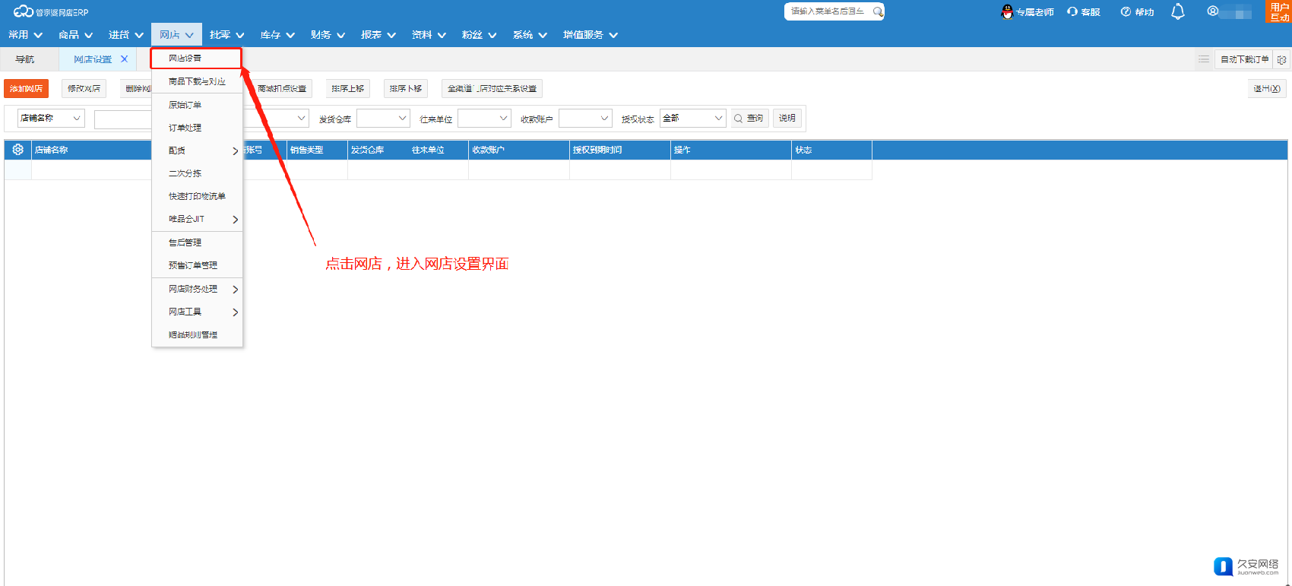
Task: Select 网店设置 in the dropdown menu
Action: (x=185, y=59)
